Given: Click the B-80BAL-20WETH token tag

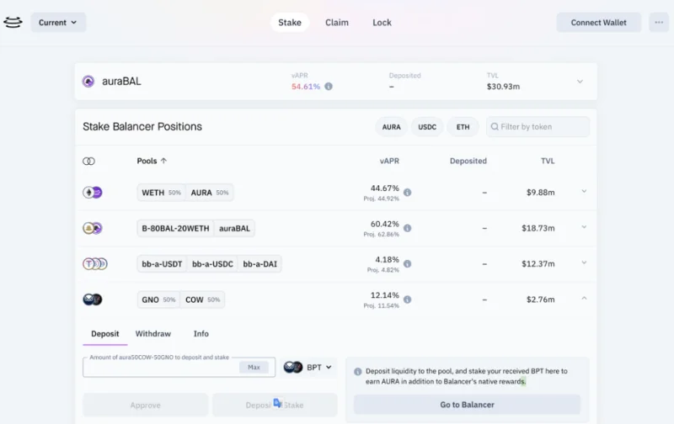Looking at the screenshot, I should [175, 228].
